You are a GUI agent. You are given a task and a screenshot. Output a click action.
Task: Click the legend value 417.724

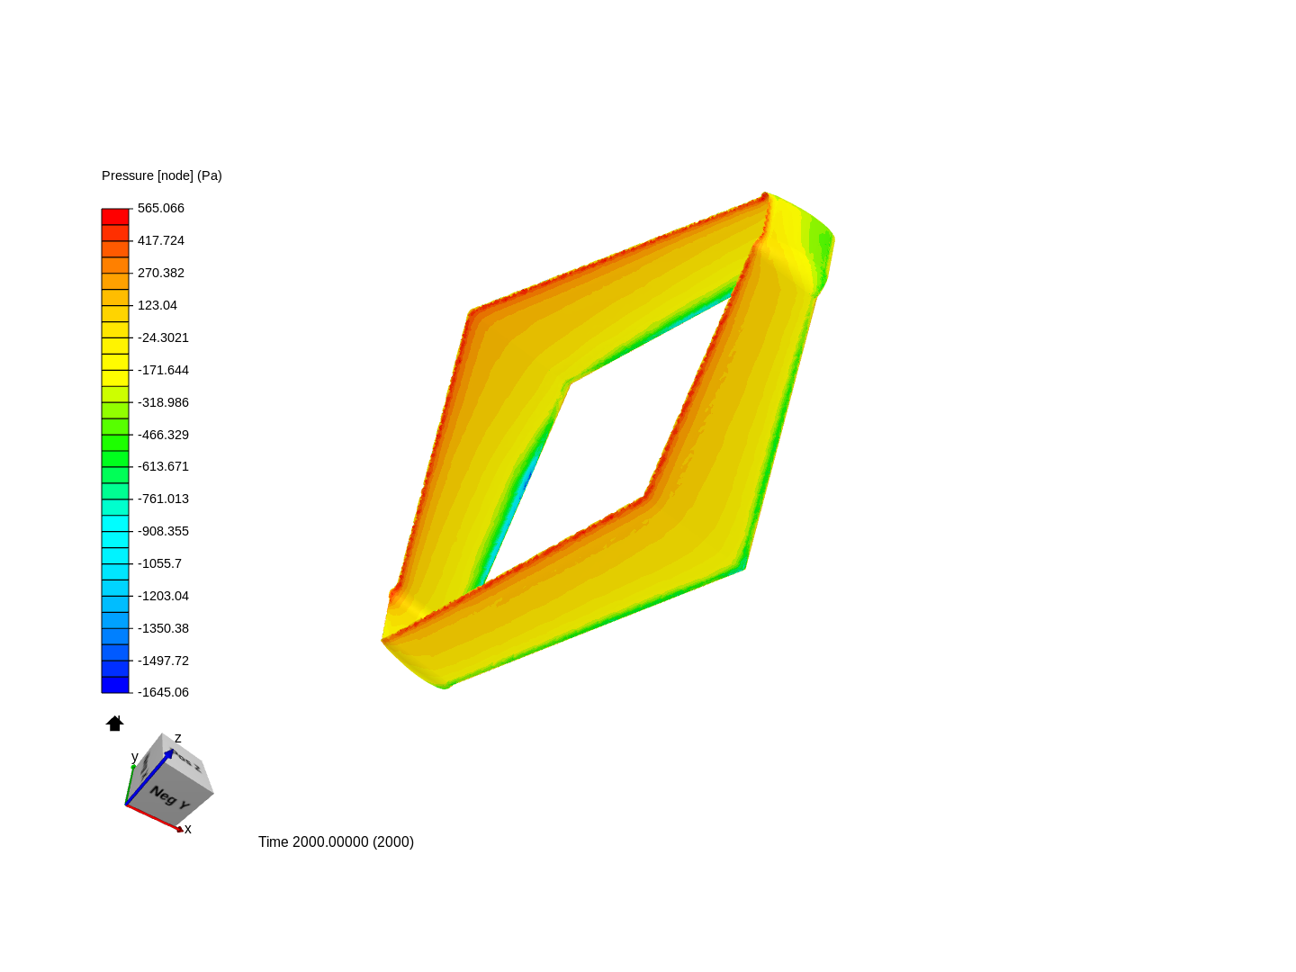[161, 240]
